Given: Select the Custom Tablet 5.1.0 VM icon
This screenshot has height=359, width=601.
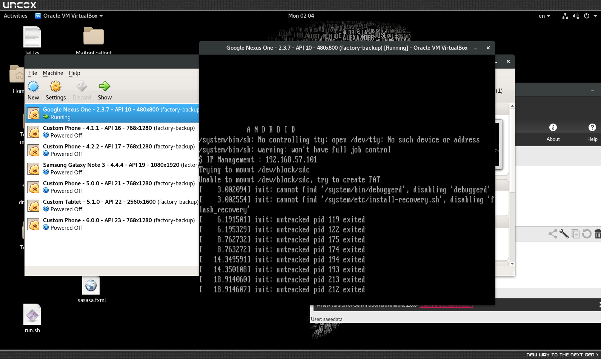Looking at the screenshot, I should point(34,206).
